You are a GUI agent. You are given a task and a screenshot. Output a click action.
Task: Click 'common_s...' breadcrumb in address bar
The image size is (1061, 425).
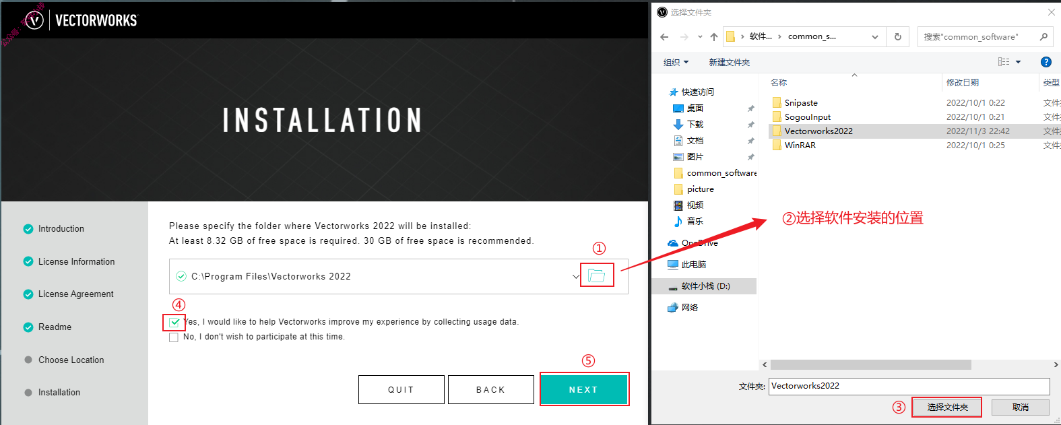(x=812, y=37)
